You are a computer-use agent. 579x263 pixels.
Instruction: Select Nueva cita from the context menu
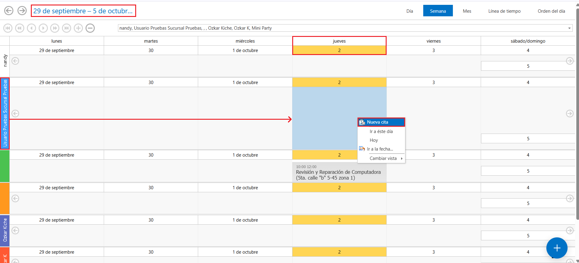click(381, 122)
